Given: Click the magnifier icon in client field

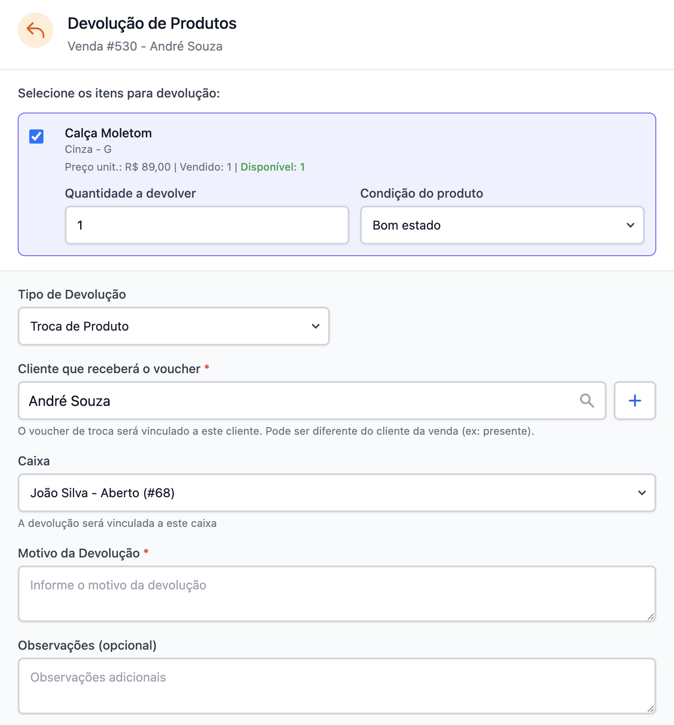Looking at the screenshot, I should (587, 401).
